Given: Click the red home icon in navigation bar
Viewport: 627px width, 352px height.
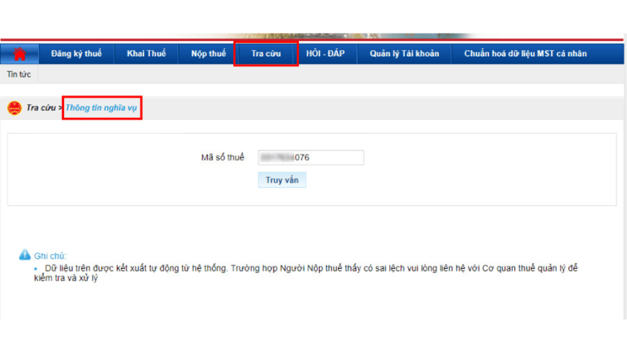Looking at the screenshot, I should 19,54.
